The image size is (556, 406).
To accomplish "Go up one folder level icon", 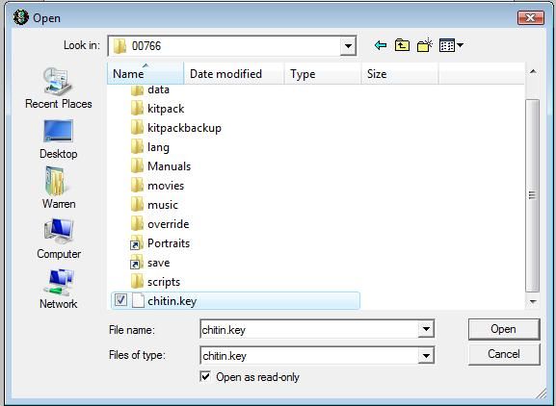I will pos(402,45).
